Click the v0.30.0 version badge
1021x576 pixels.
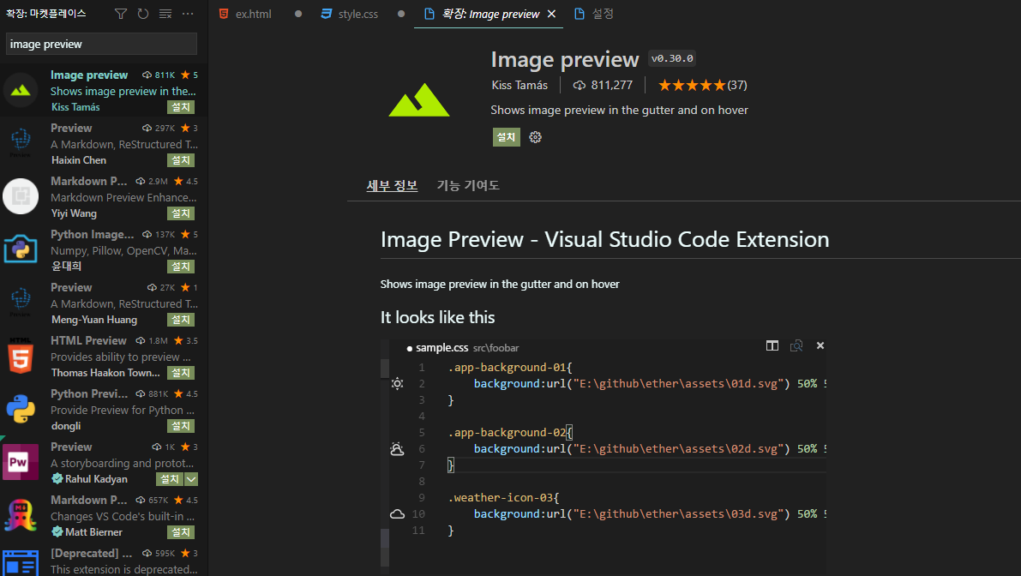(x=672, y=58)
